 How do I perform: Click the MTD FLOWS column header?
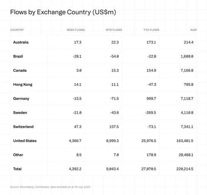114,30
